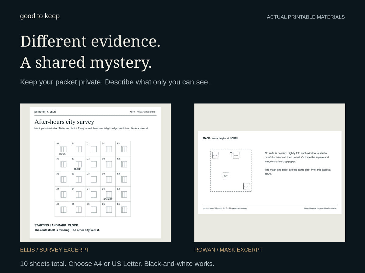Screen dimensions: 365x273
Task: Click the CLOCK building icon in cell B2
Action: pyautogui.click(x=78, y=164)
